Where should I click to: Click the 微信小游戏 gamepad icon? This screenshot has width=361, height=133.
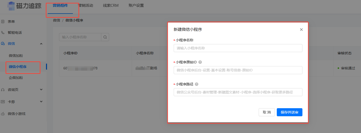tap(3, 114)
